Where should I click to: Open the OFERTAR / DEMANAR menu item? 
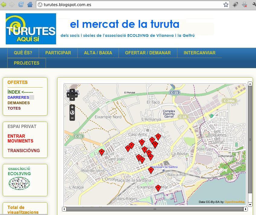pyautogui.click(x=148, y=53)
